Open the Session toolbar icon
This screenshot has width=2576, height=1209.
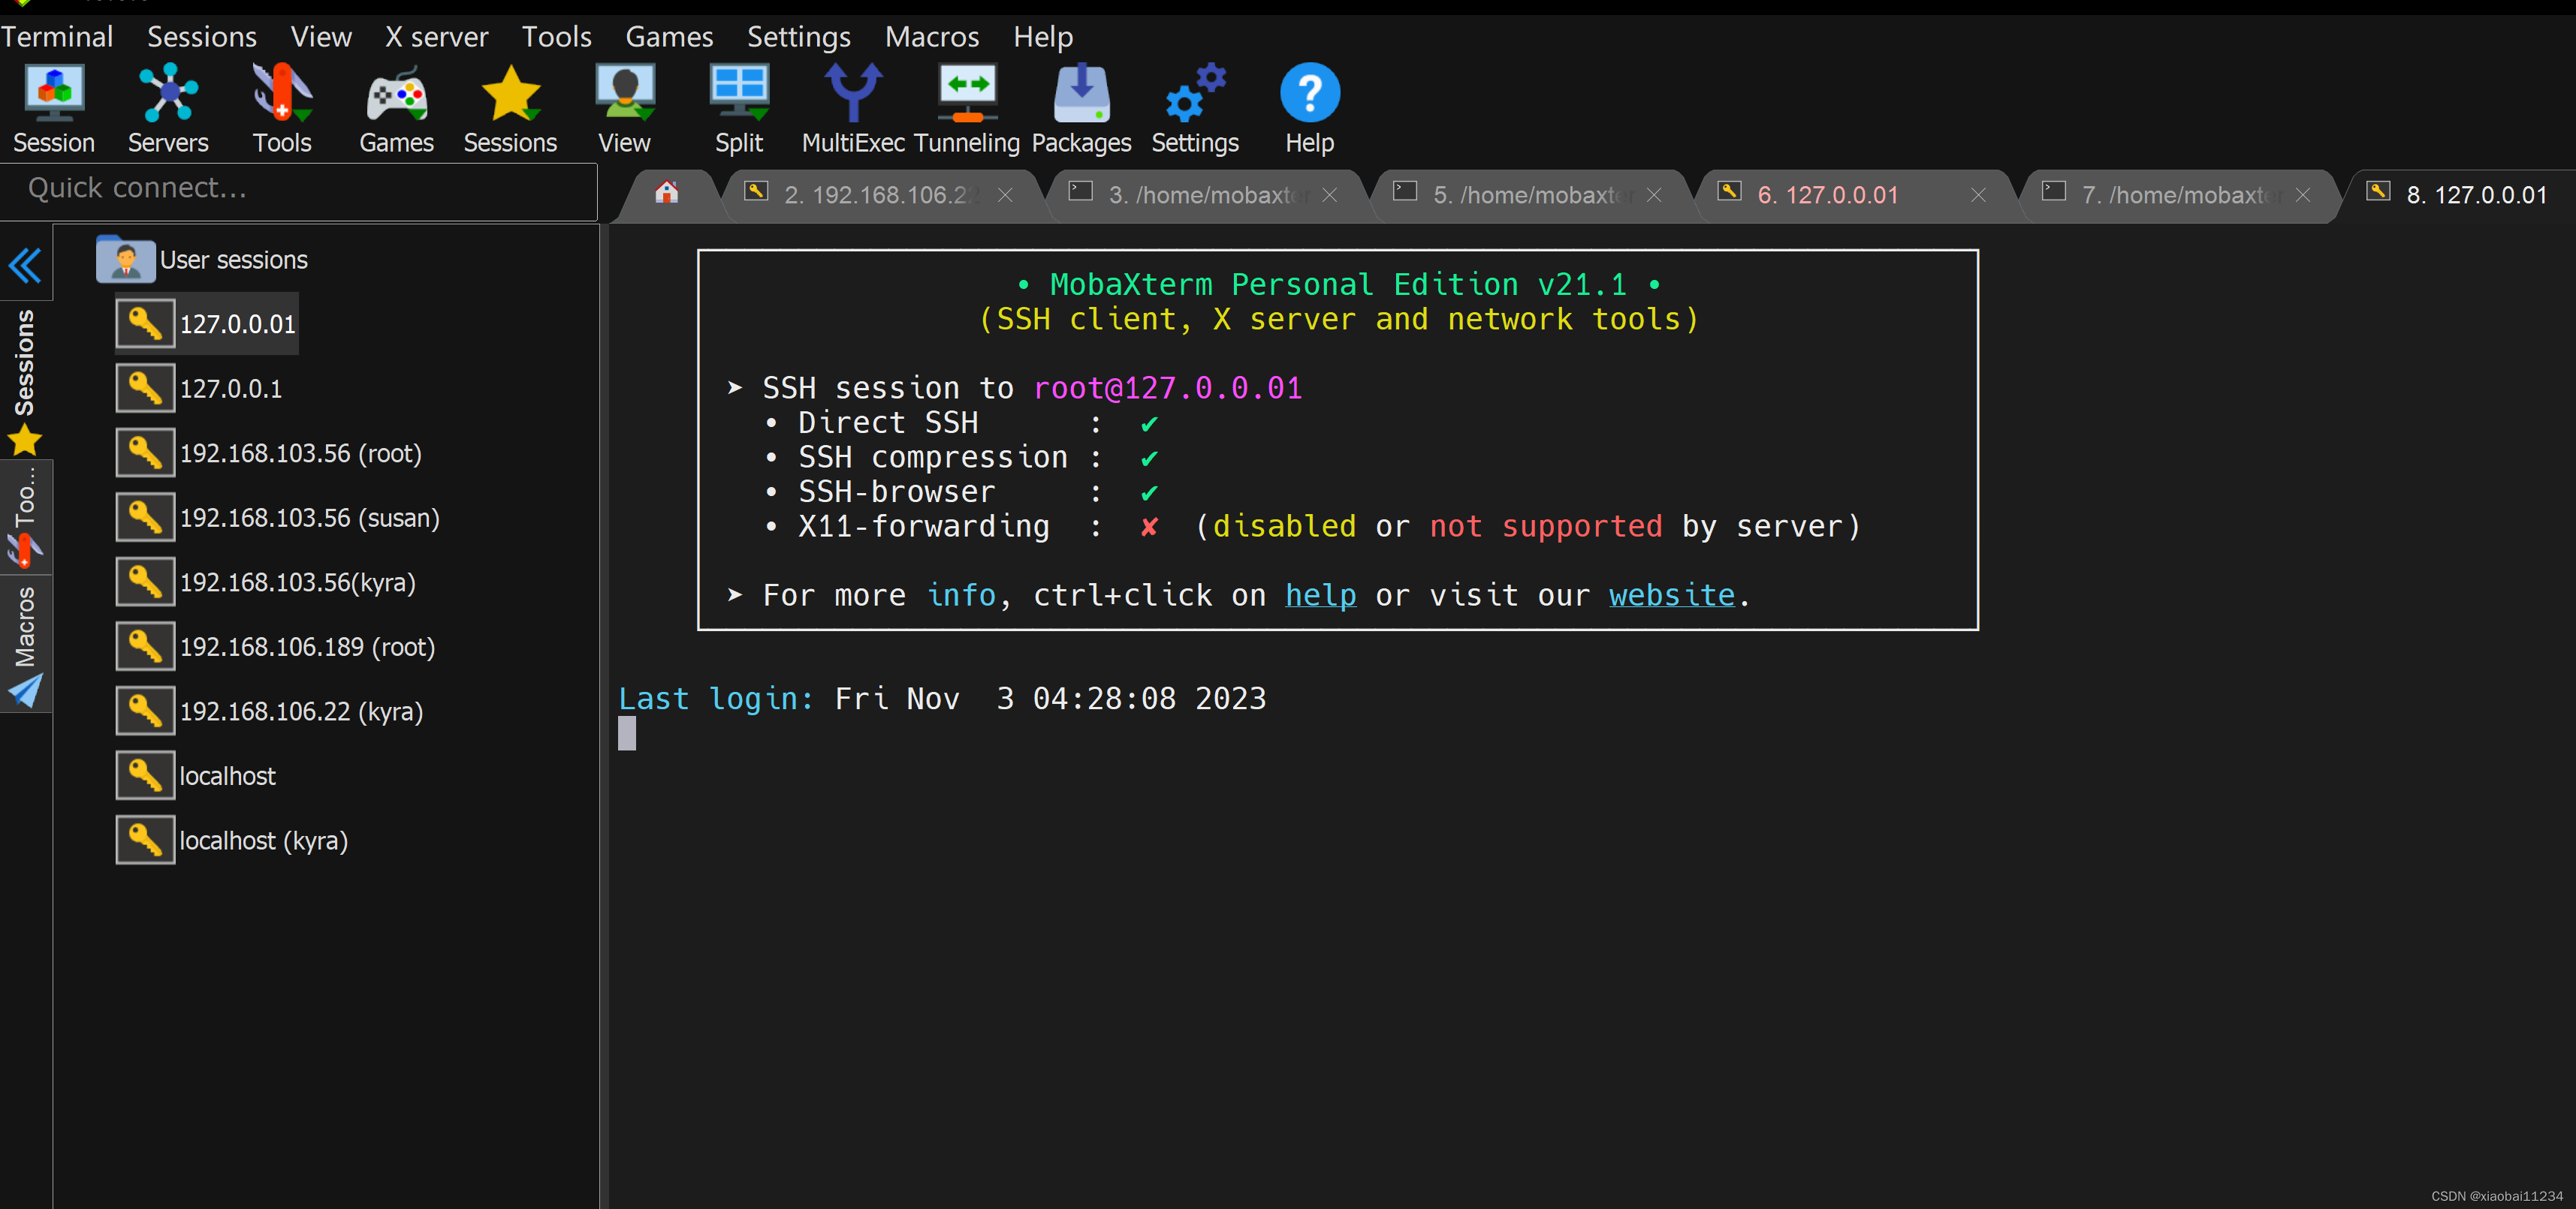pyautogui.click(x=54, y=108)
